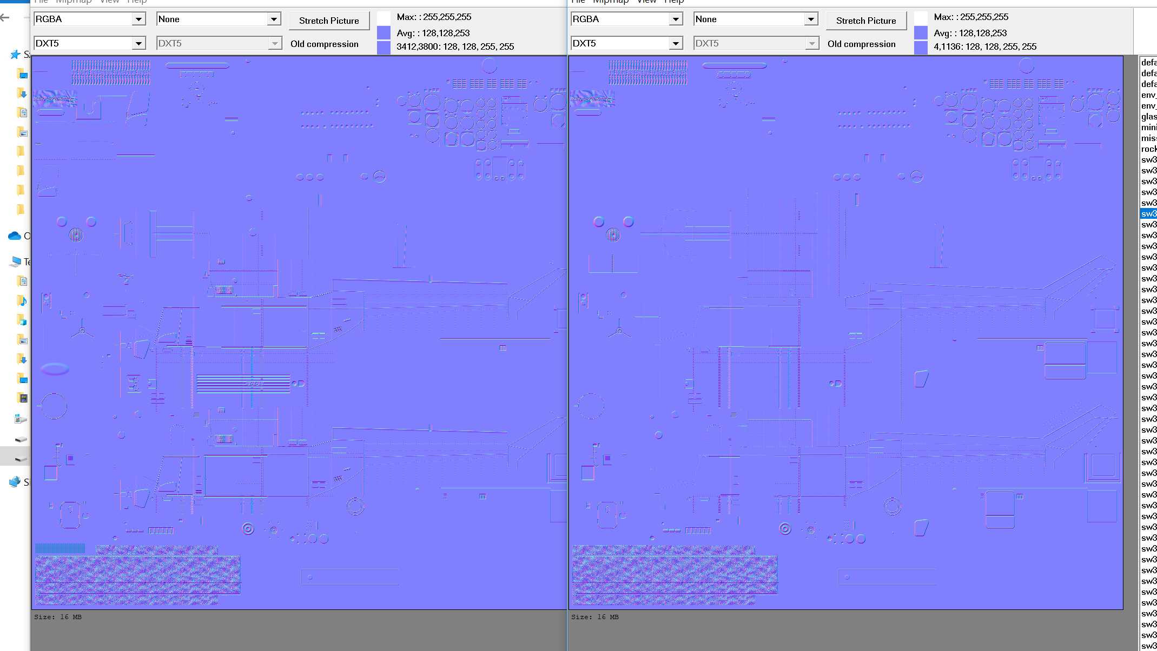The width and height of the screenshot is (1157, 651).
Task: Open the Desktop folder under Quick access
Action: click(x=22, y=73)
